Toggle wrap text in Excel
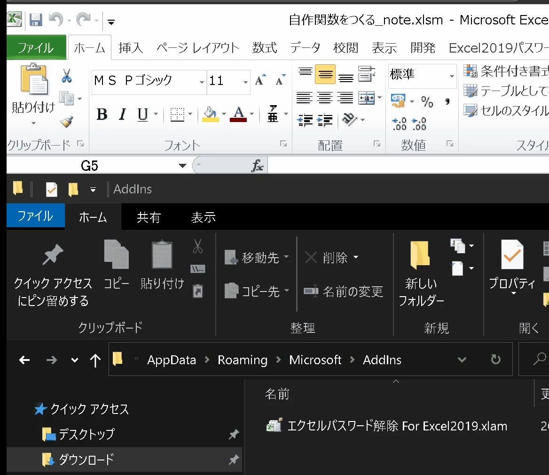 click(x=367, y=74)
